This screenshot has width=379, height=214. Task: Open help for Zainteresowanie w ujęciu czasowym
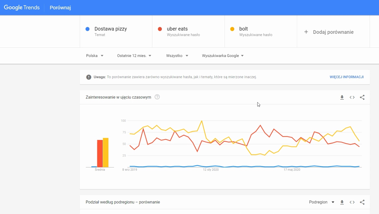(x=157, y=97)
